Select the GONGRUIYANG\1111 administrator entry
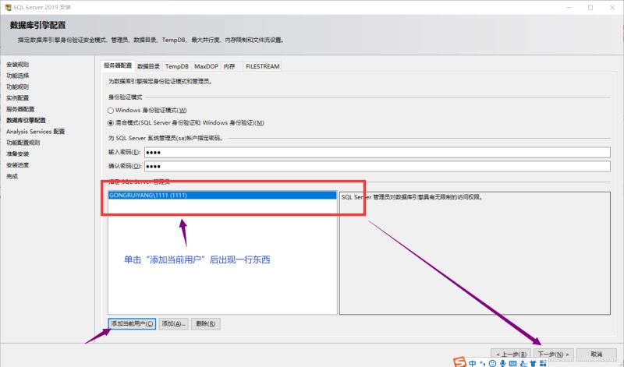 coord(222,196)
